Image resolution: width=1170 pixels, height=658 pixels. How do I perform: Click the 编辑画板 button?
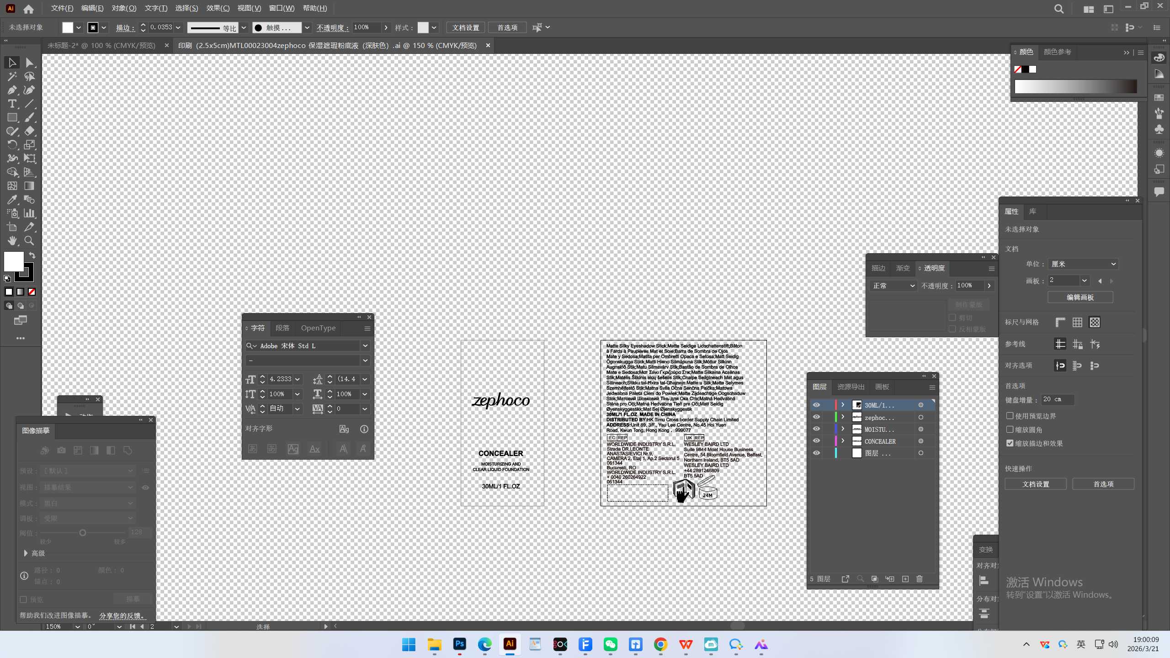click(x=1080, y=297)
